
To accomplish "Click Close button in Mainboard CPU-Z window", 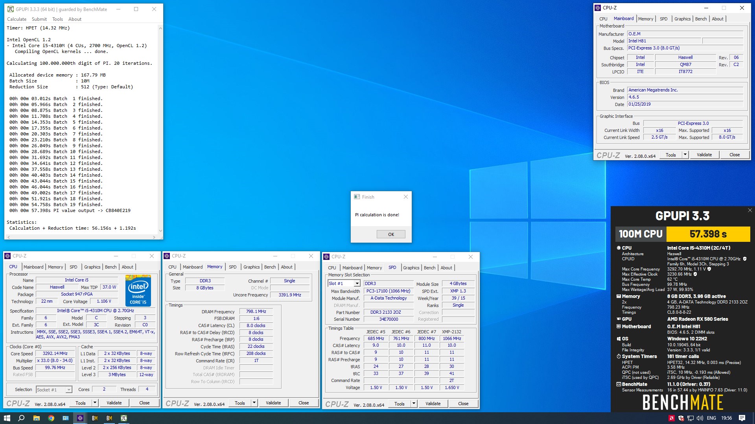I will [x=735, y=155].
